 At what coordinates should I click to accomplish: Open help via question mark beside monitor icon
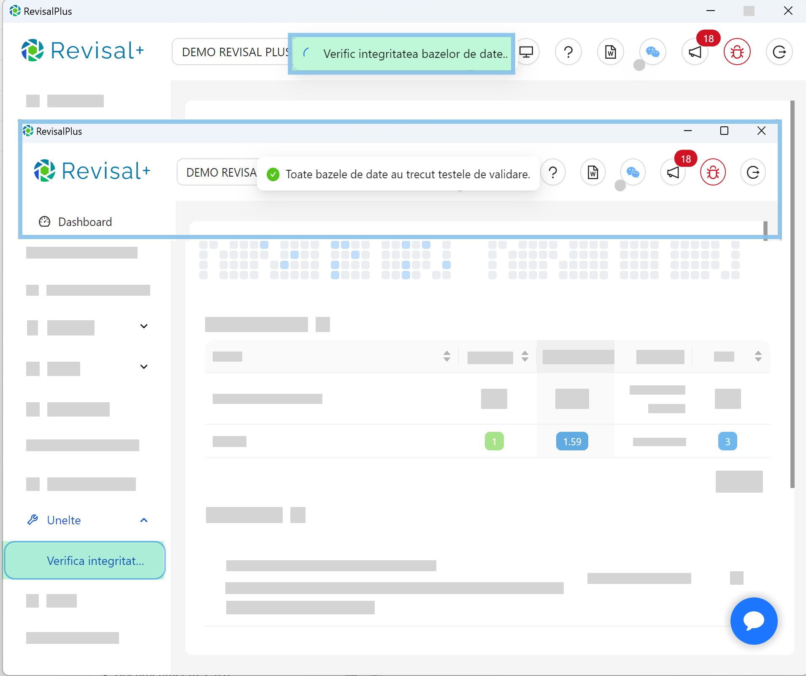point(568,52)
